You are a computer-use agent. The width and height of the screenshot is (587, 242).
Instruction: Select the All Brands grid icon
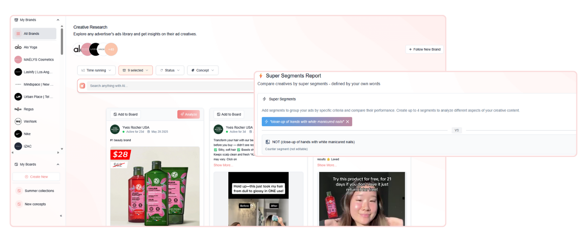tap(18, 34)
